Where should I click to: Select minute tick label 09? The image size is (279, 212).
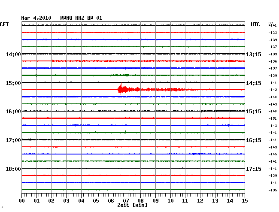point(155,201)
